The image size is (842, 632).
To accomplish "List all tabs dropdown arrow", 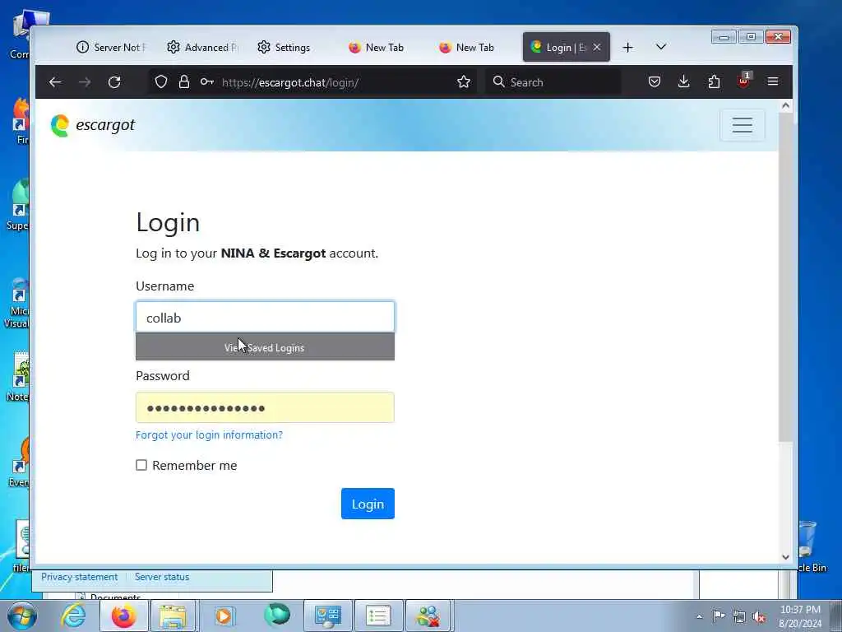I will tap(661, 47).
